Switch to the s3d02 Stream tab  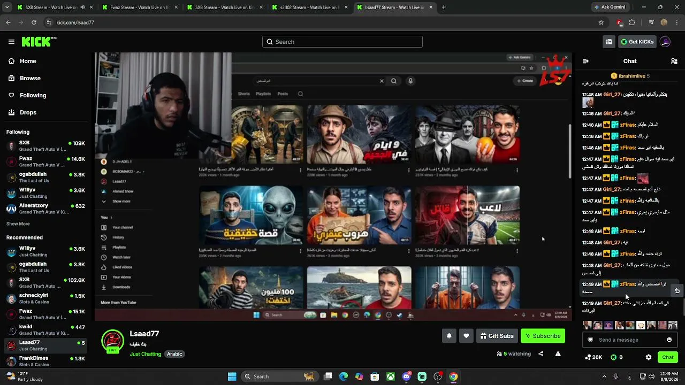[x=310, y=7]
